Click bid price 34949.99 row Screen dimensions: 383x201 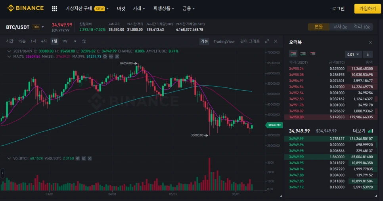[331, 138]
